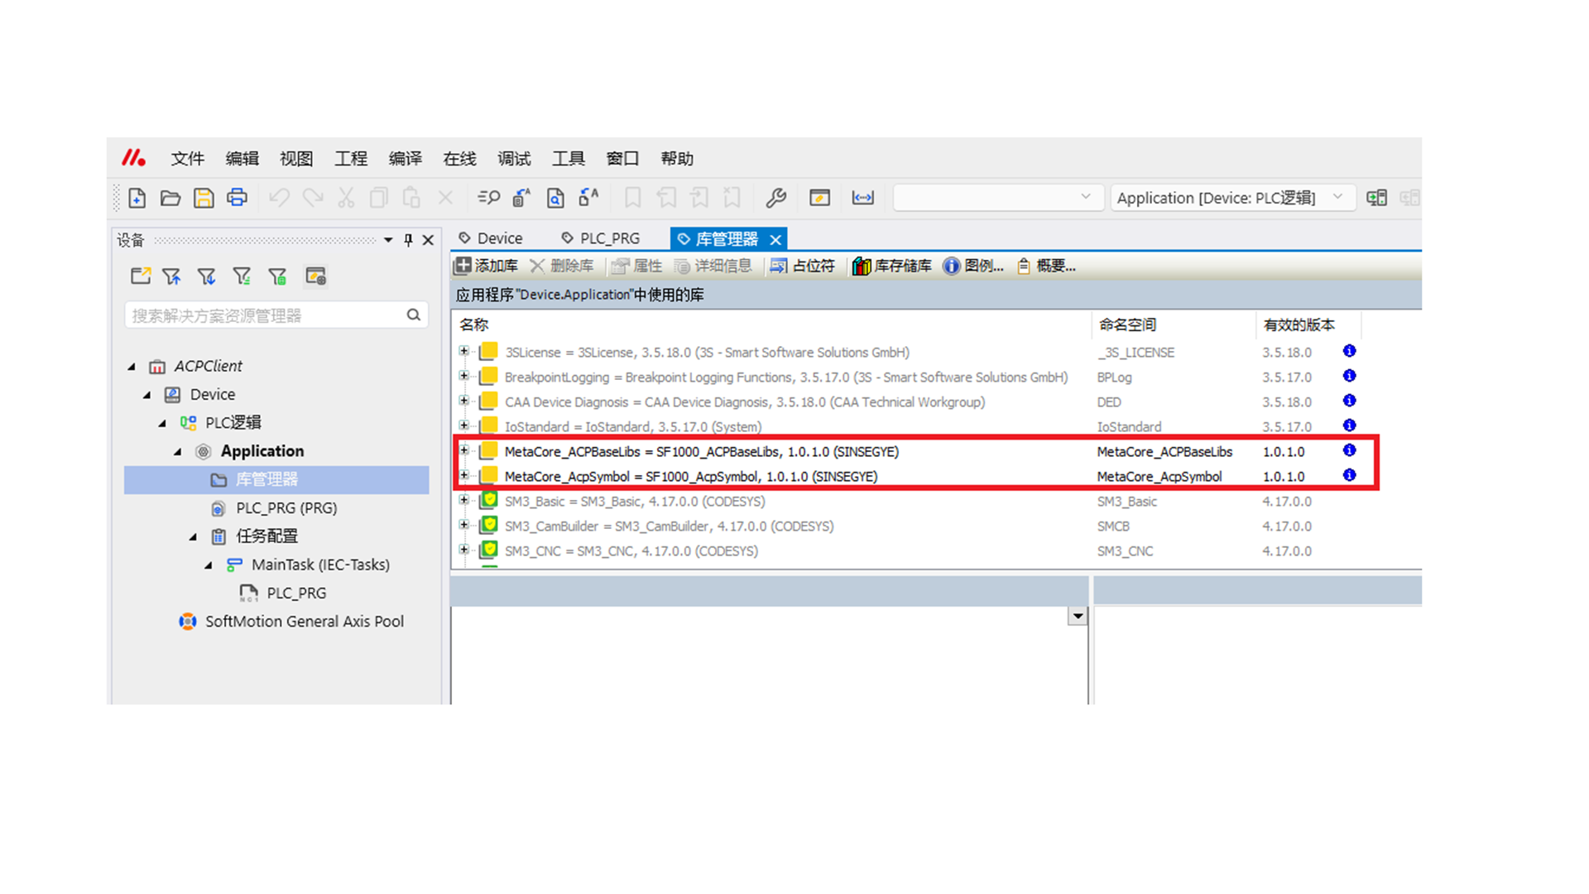Viewport: 1589px width, 894px height.
Task: Open the empty combo box in main toolbar
Action: (x=997, y=197)
